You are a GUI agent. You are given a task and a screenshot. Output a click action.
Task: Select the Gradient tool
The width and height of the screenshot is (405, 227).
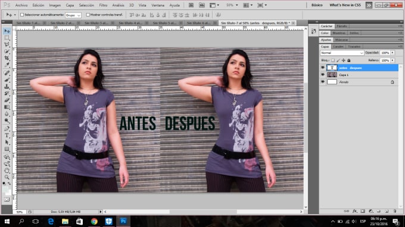[7, 107]
